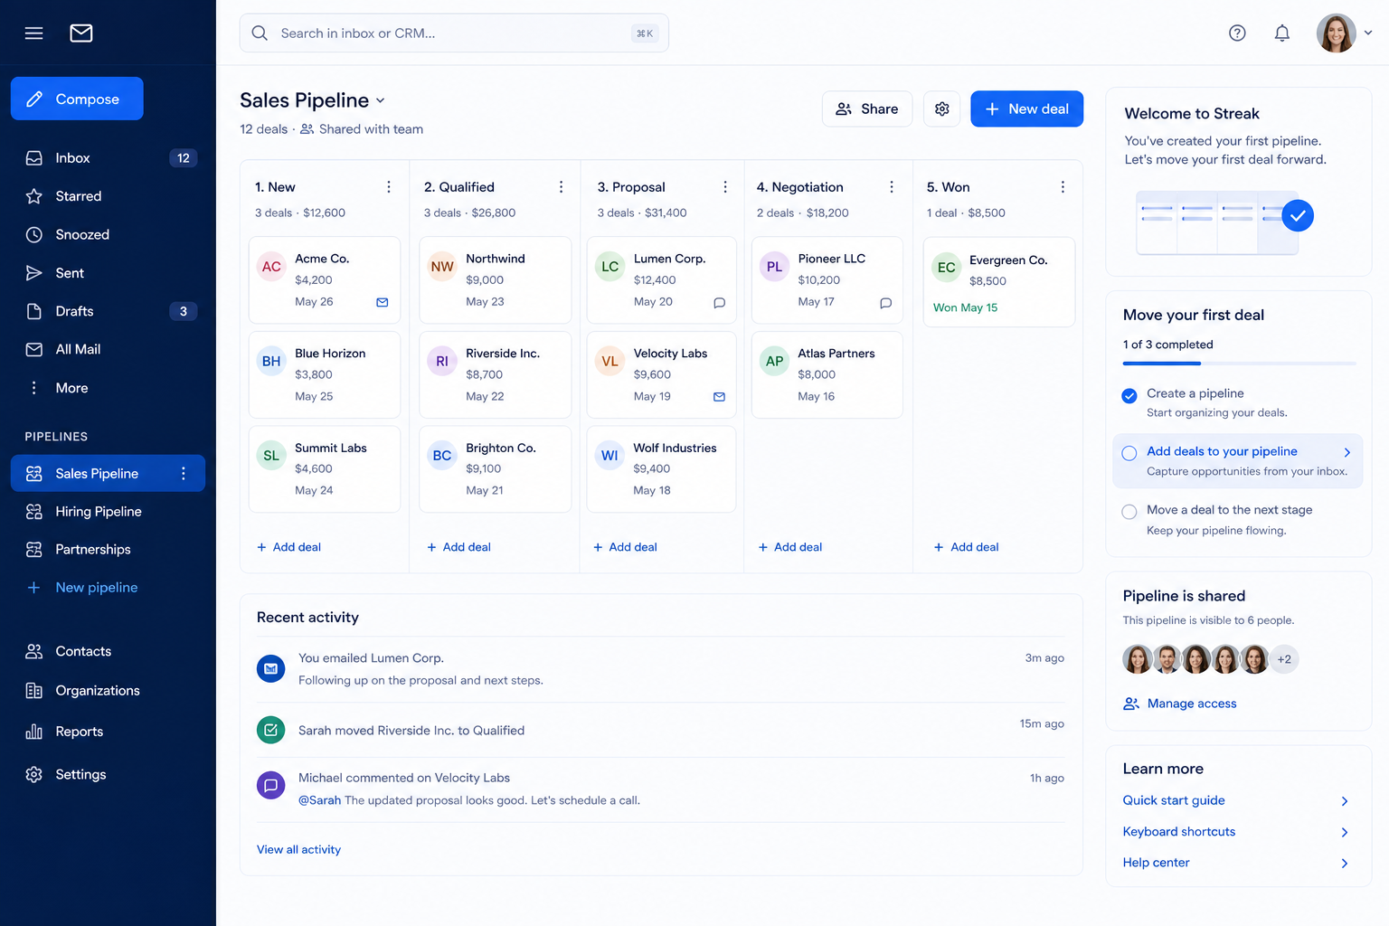Open the Drafts folder

[x=108, y=311]
